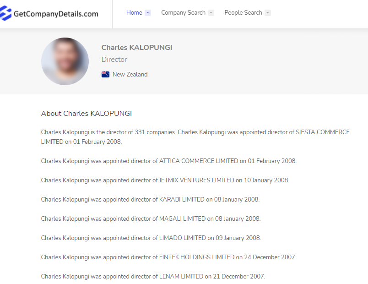Click the JETMIX VENTURES LIMITED appointment sentence
The image size is (368, 284).
165,180
